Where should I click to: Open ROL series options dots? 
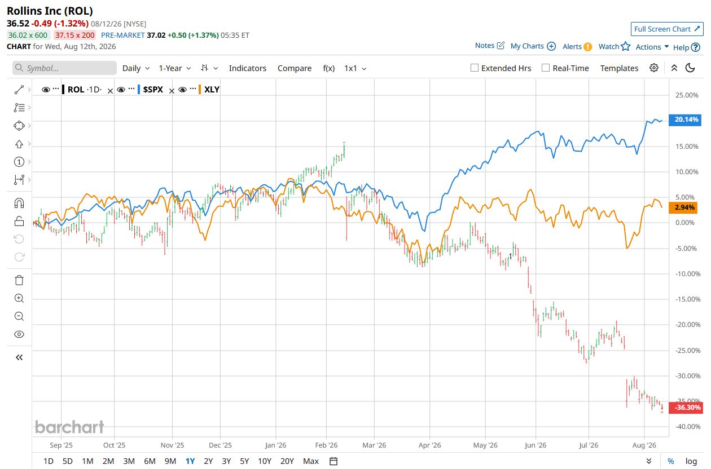click(x=56, y=89)
